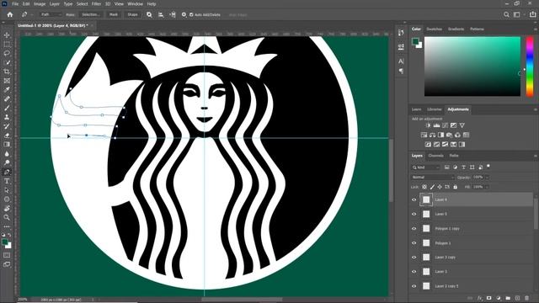The height and width of the screenshot is (303, 539).
Task: Select the Brush tool
Action: point(7,108)
